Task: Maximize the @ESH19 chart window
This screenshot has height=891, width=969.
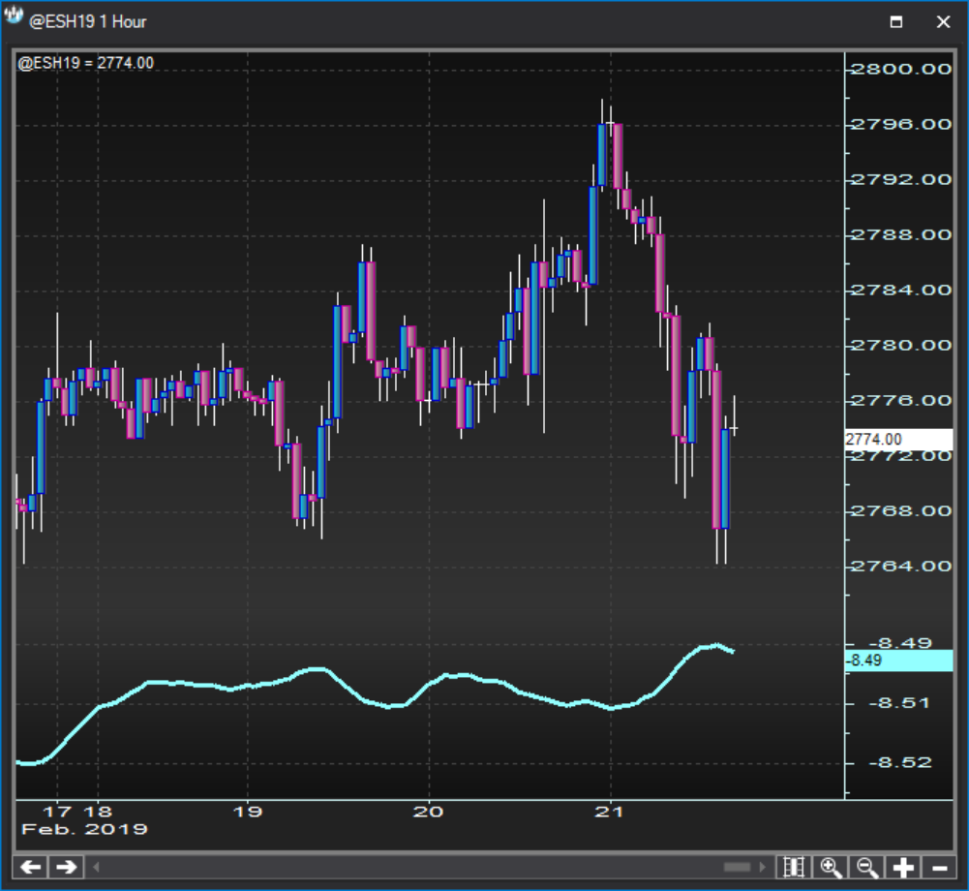Action: [896, 22]
